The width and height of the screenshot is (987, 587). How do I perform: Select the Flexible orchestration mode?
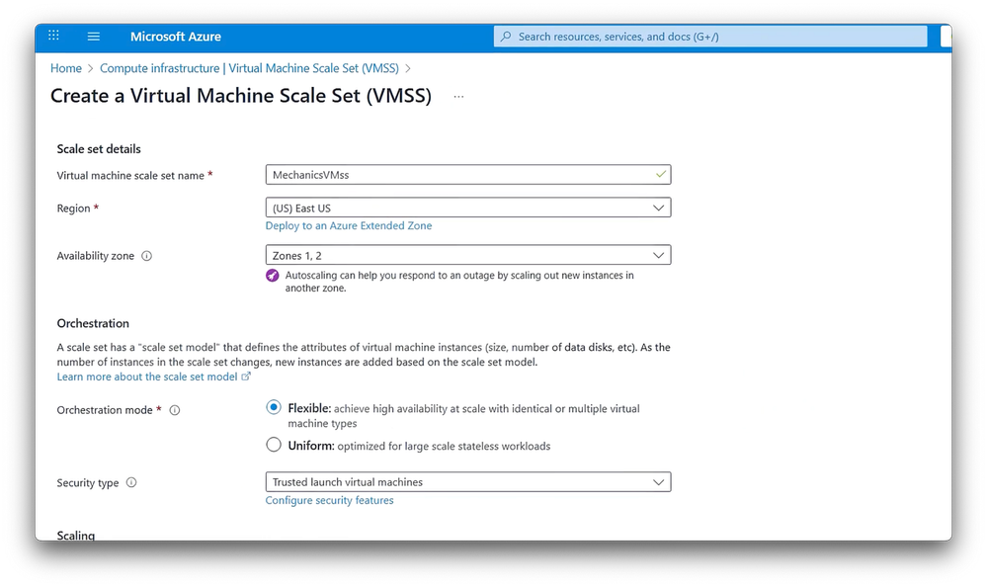click(x=274, y=407)
